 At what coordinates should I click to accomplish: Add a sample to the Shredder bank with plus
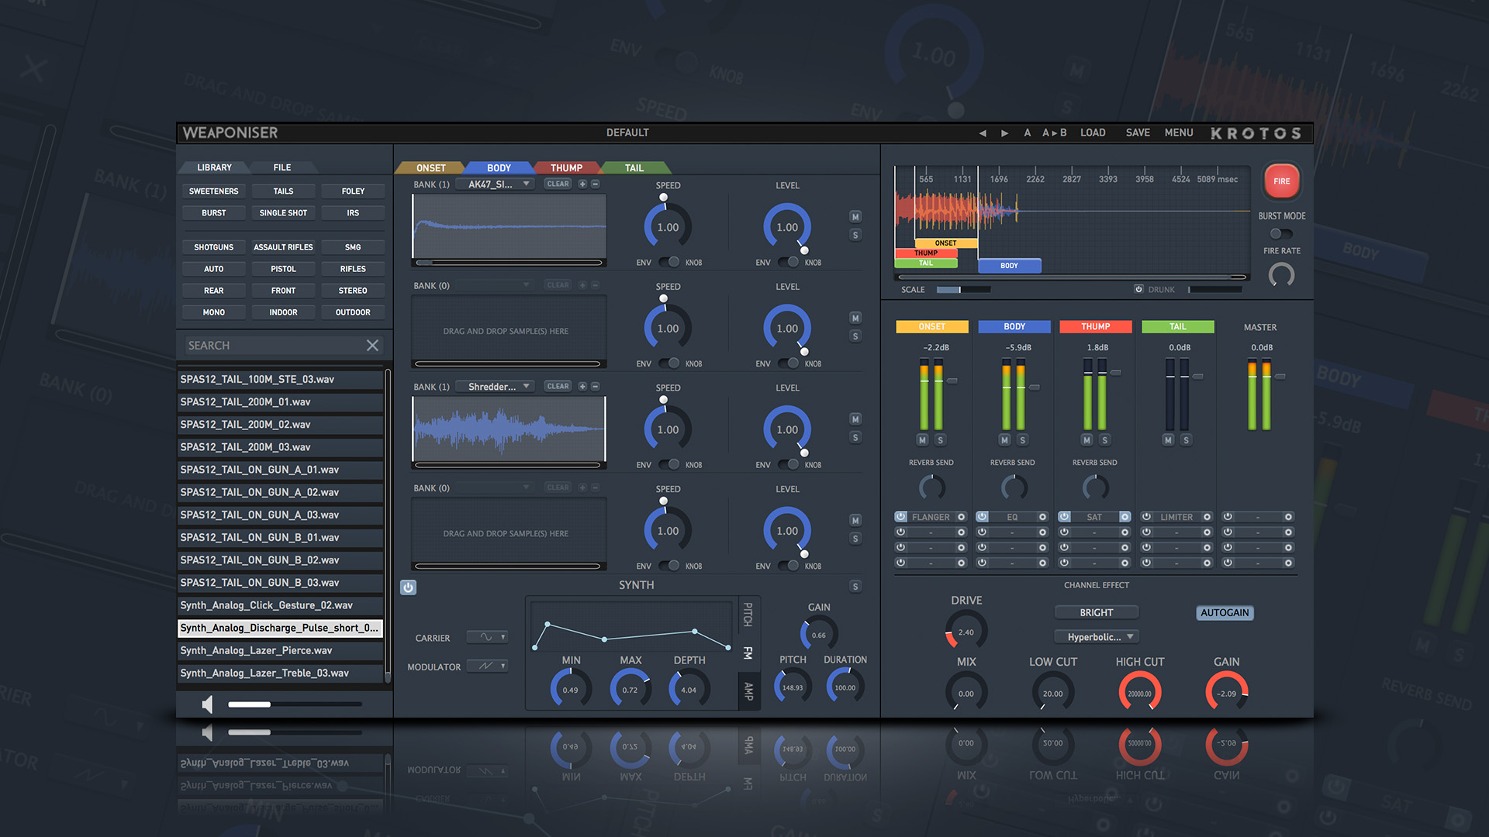pyautogui.click(x=582, y=386)
